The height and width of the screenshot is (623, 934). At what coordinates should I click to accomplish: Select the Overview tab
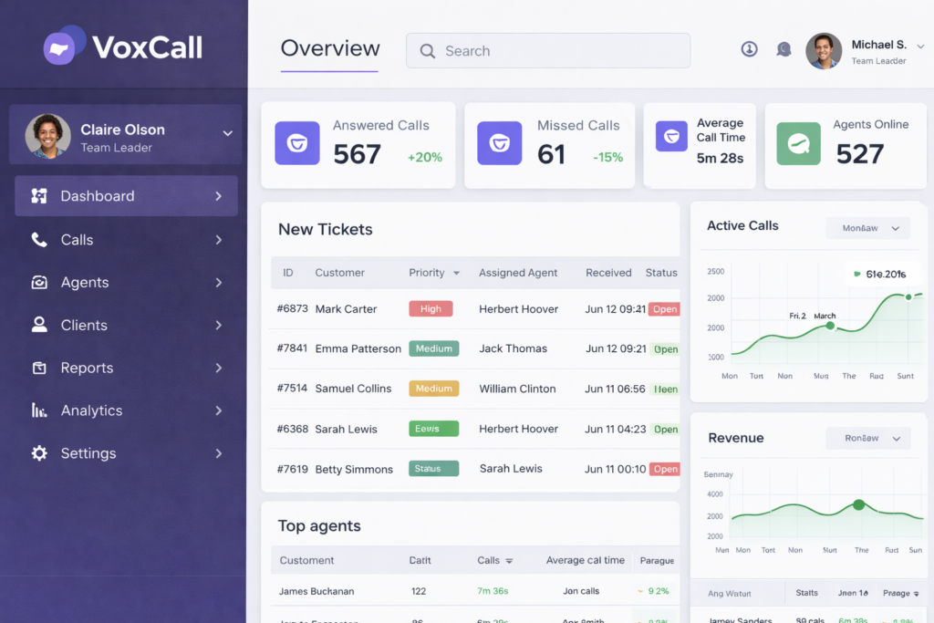click(329, 49)
